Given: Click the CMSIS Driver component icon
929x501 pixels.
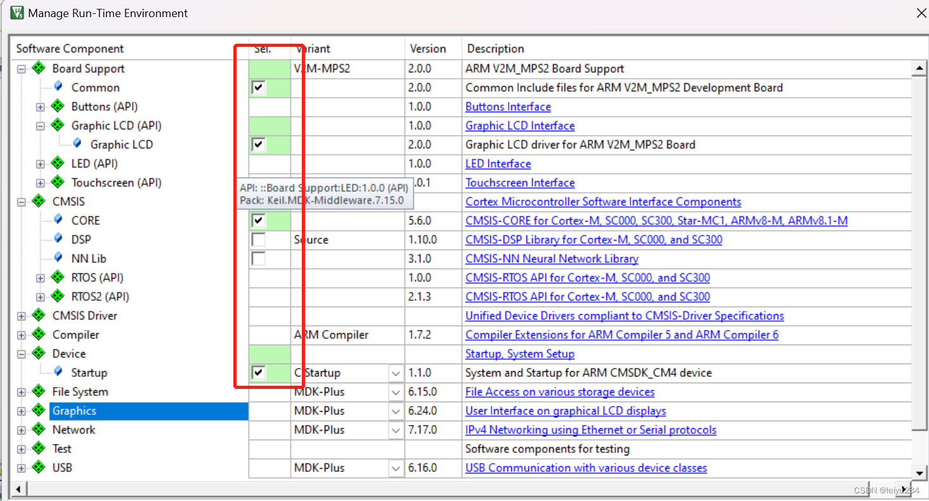Looking at the screenshot, I should [x=39, y=315].
